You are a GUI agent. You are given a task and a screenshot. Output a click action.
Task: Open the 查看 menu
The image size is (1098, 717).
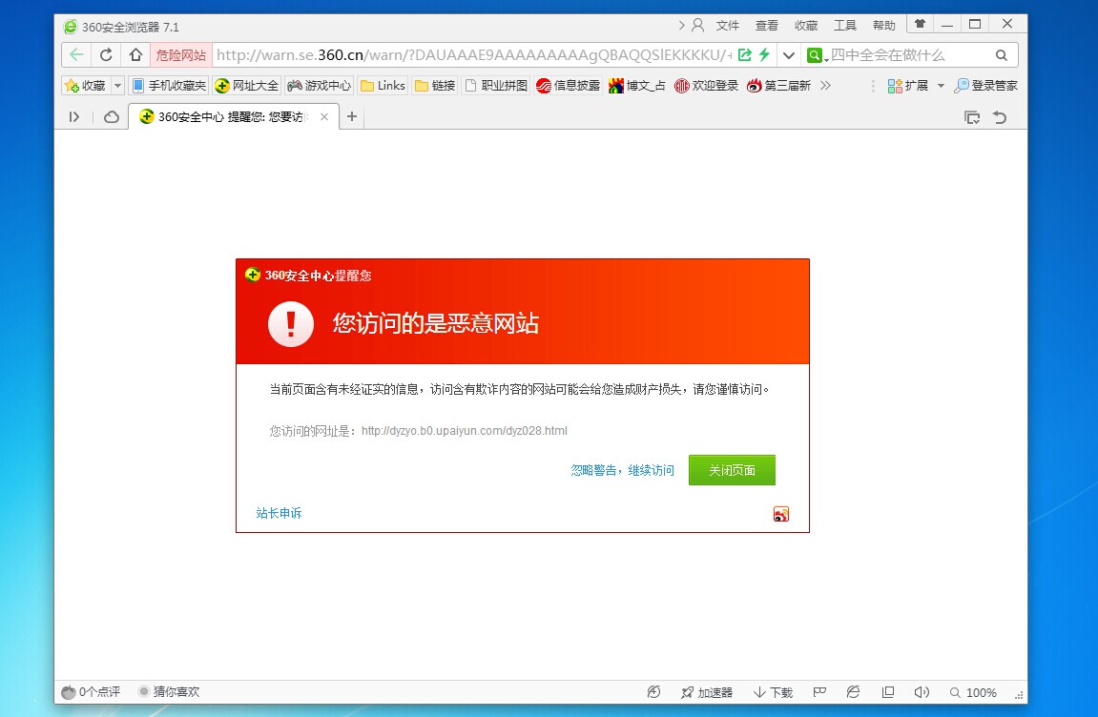pyautogui.click(x=767, y=26)
